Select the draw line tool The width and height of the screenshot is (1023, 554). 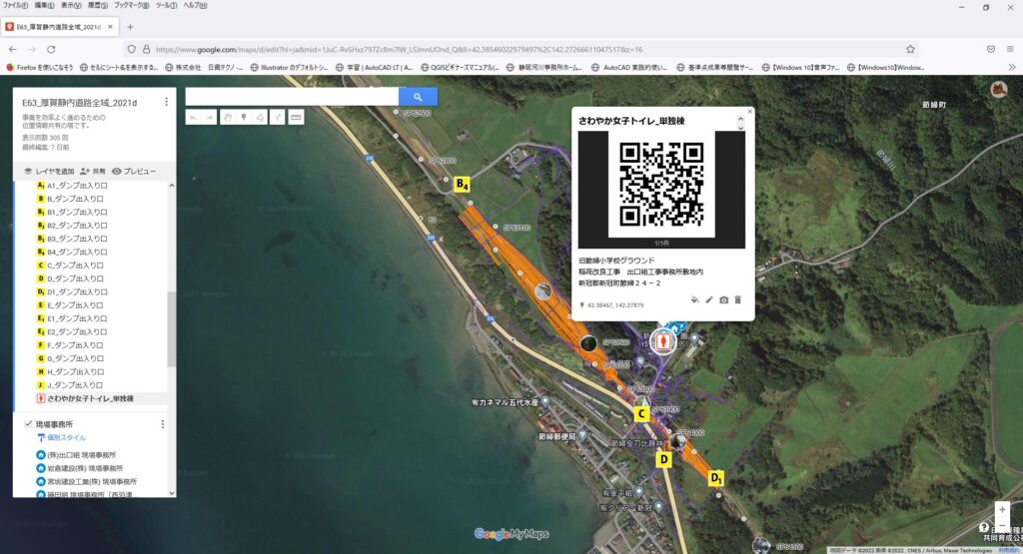click(x=260, y=117)
